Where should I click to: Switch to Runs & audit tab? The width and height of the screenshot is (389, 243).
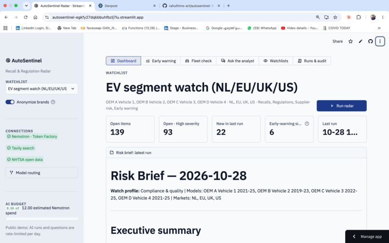pyautogui.click(x=312, y=61)
